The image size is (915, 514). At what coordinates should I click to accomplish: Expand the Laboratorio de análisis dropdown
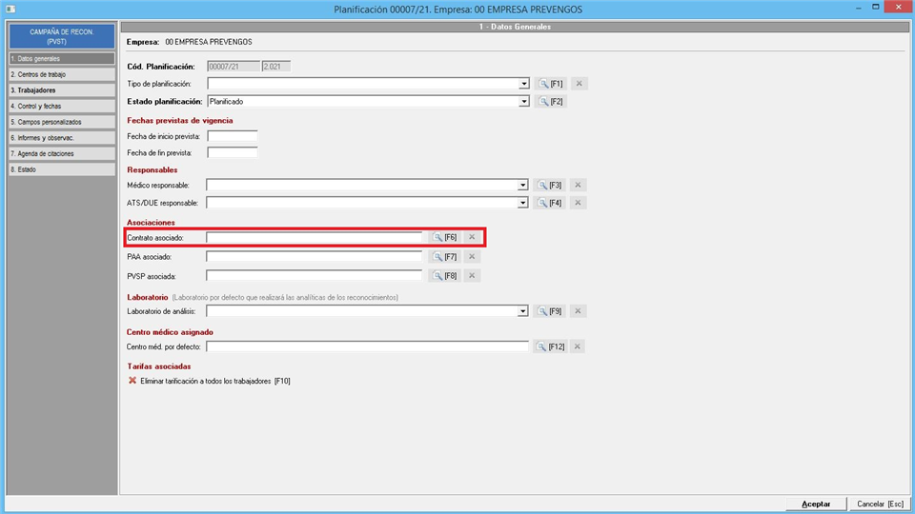coord(523,311)
